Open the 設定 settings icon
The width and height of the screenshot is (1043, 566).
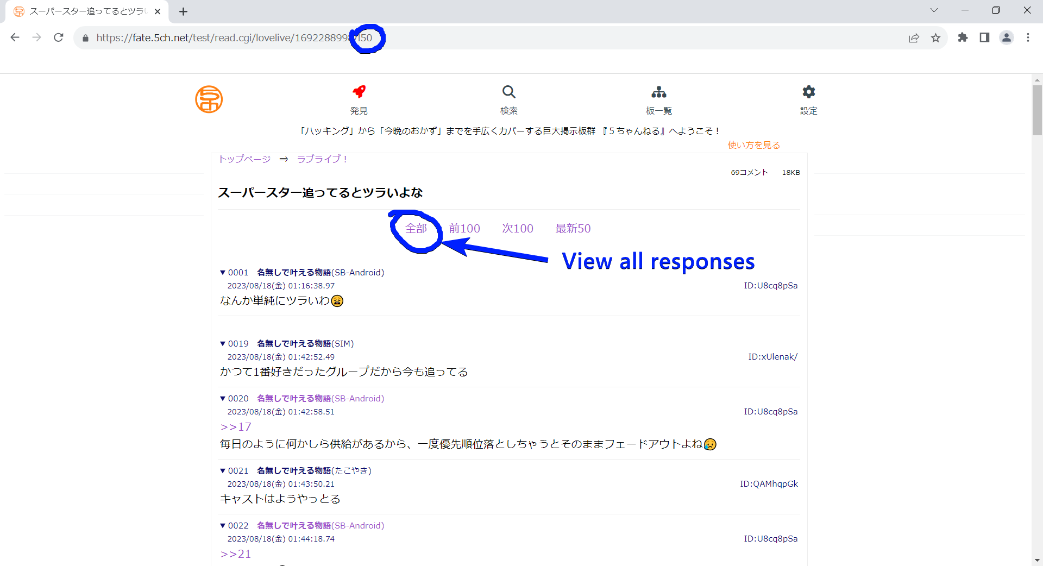pyautogui.click(x=808, y=92)
